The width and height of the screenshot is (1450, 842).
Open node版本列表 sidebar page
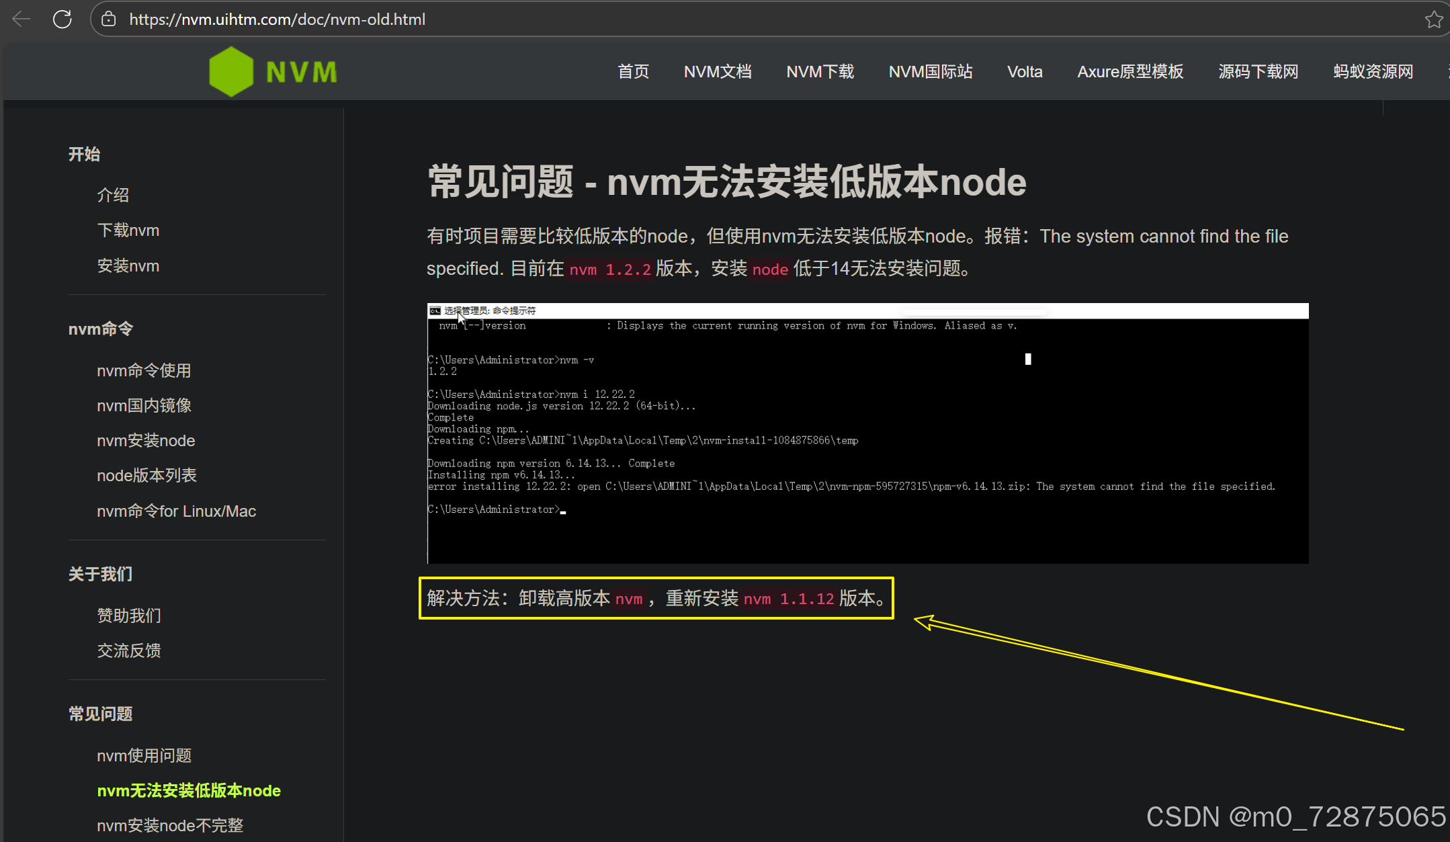[146, 475]
